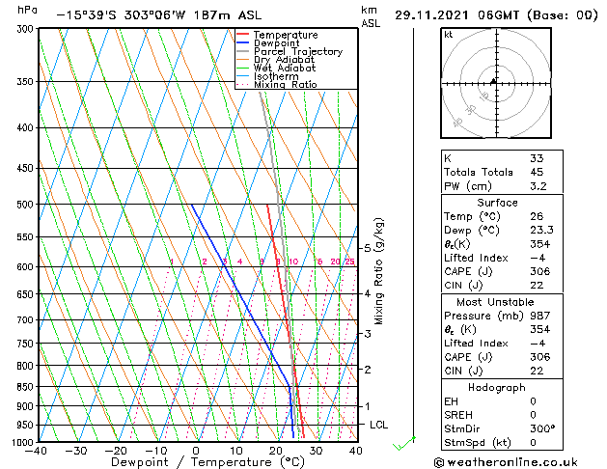Click the 5 km altitude tick label
Viewport: 607px width, 469px height.
368,248
